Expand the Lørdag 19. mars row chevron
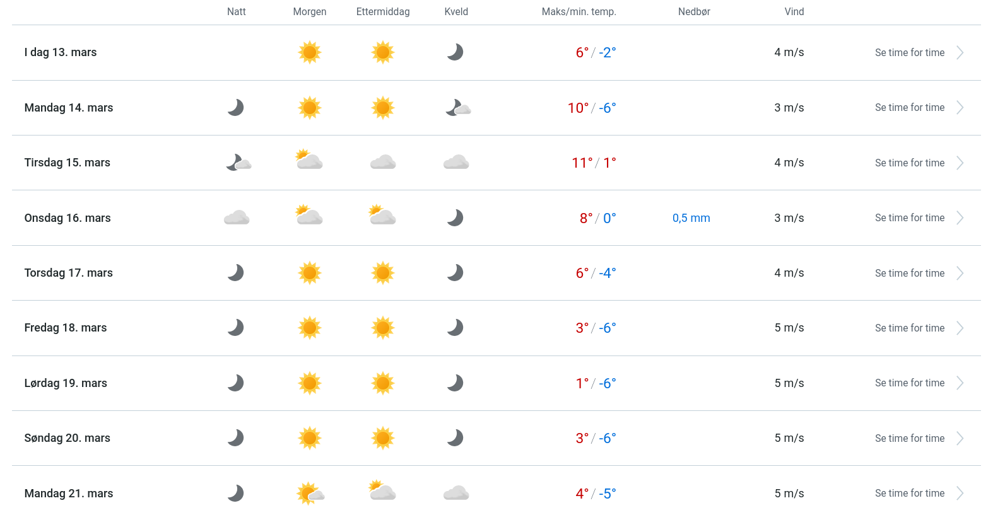This screenshot has height=520, width=993. click(x=960, y=383)
